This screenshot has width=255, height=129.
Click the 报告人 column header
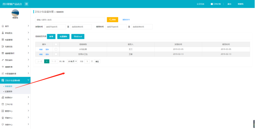(131, 44)
